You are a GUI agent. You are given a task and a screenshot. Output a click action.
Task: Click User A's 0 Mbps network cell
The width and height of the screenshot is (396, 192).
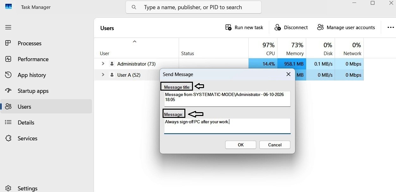click(349, 75)
